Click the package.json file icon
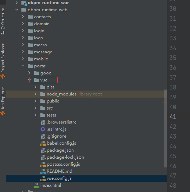 pos(43,150)
